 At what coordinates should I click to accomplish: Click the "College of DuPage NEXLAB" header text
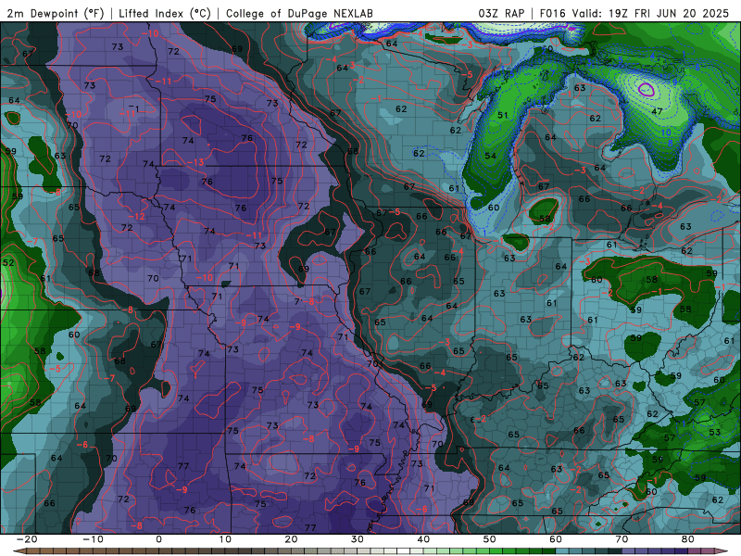click(299, 13)
